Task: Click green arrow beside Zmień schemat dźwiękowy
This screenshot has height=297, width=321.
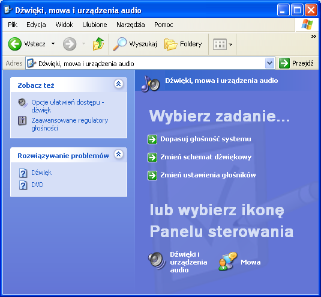Action: click(152, 158)
